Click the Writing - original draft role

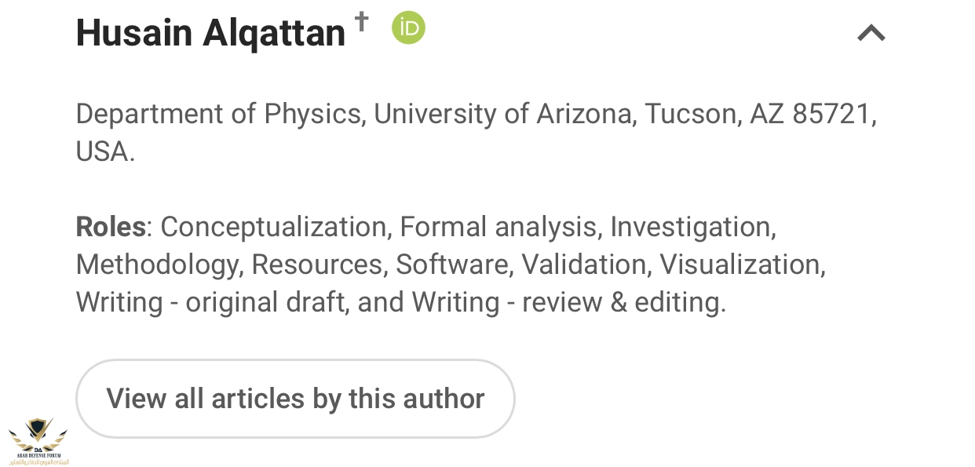[x=210, y=303]
